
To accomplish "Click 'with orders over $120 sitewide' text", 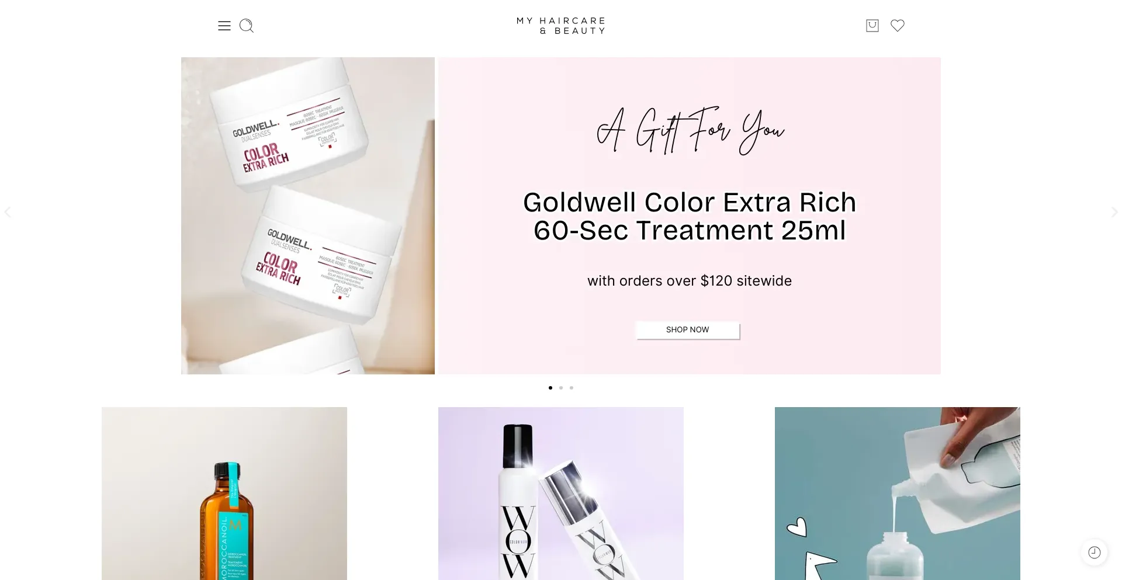I will [690, 281].
